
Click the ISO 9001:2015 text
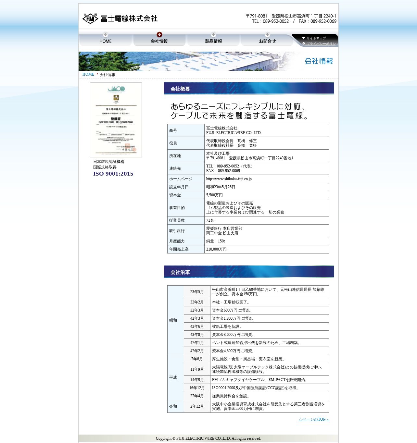tap(113, 174)
